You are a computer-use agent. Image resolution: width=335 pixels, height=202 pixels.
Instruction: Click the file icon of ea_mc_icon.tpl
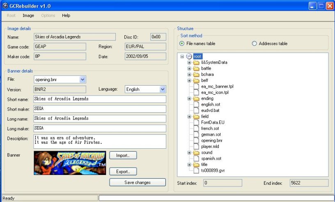196,92
